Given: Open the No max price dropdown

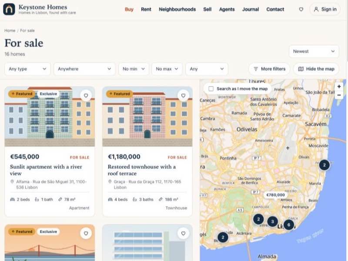Looking at the screenshot, I should pos(167,69).
